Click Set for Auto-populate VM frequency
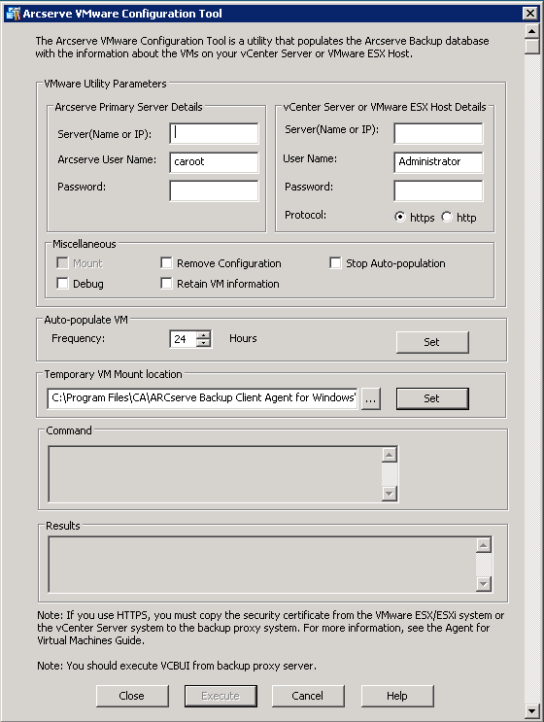This screenshot has height=722, width=544. [432, 342]
